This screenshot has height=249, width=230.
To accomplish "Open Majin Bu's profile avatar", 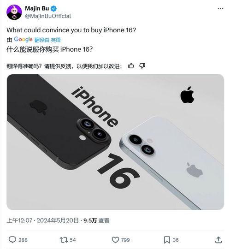I will pos(14,12).
